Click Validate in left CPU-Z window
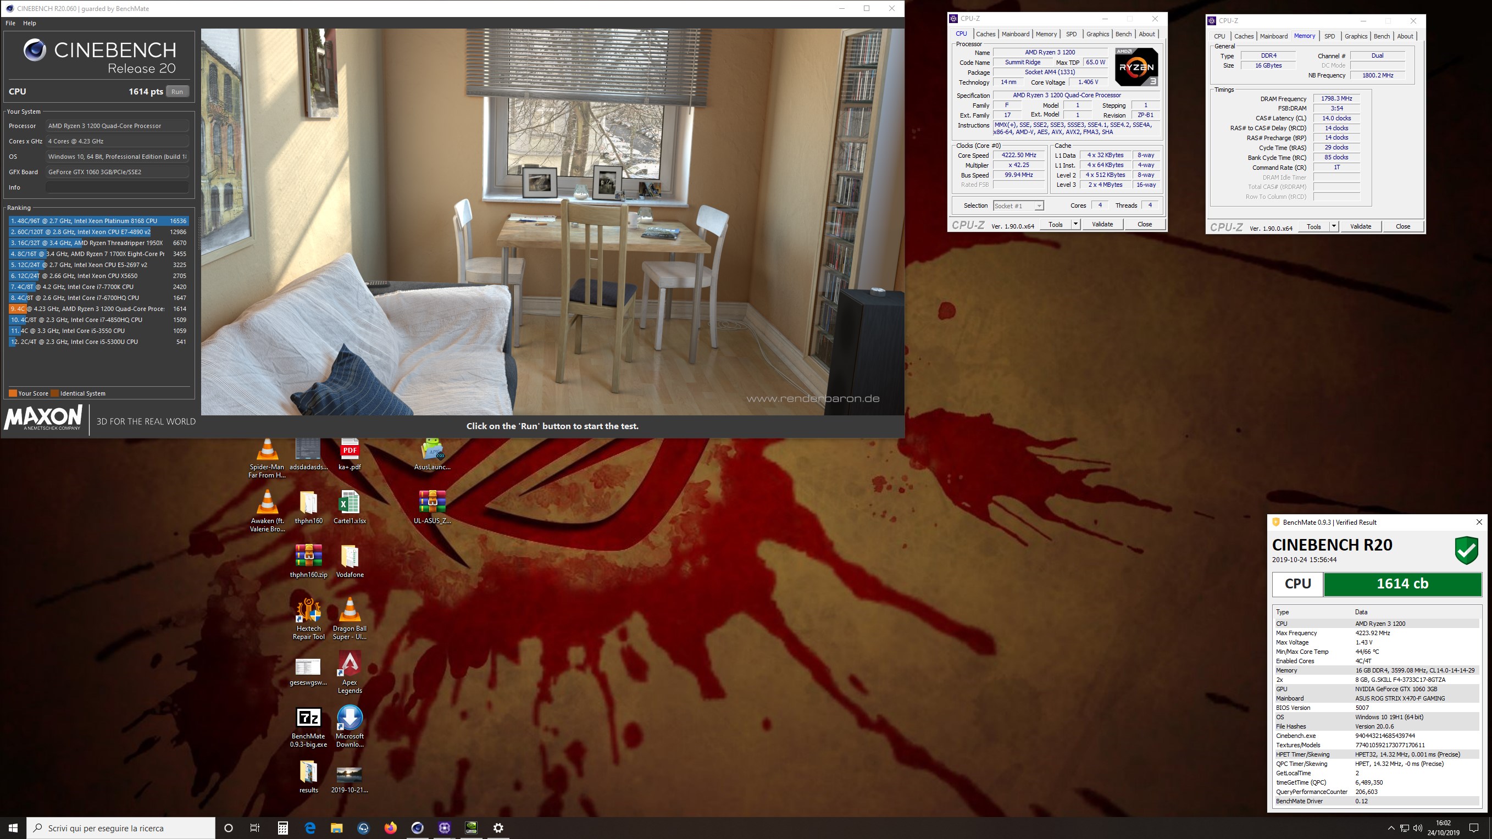The image size is (1492, 839). tap(1102, 224)
